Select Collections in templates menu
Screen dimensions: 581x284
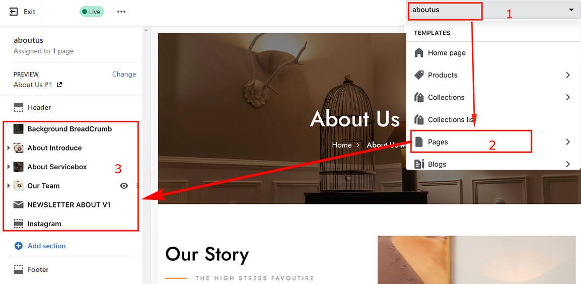tap(493, 97)
